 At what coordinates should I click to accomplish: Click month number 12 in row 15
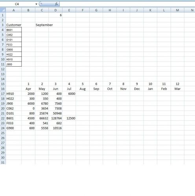click(x=177, y=84)
